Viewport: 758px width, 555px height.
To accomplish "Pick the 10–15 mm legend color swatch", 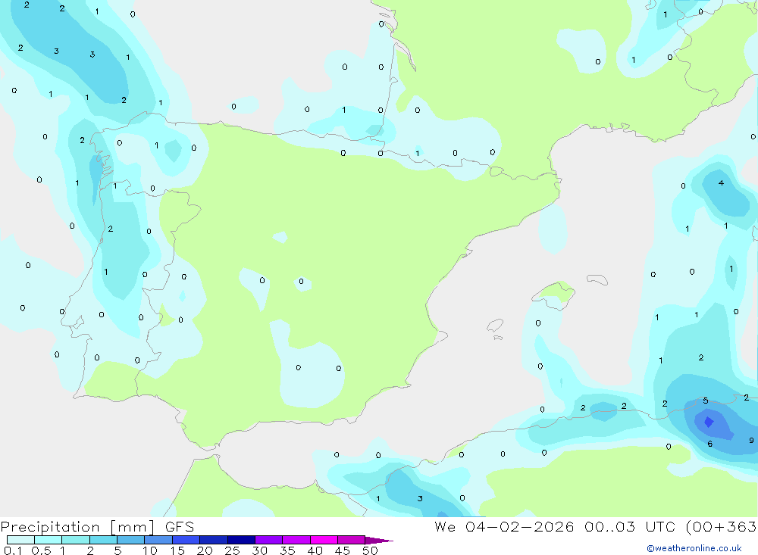I will [158, 540].
